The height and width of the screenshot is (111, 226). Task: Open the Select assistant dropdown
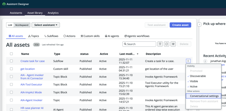point(46,25)
